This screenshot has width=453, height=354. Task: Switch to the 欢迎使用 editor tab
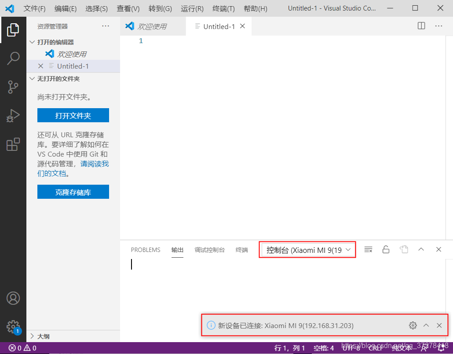pos(153,26)
